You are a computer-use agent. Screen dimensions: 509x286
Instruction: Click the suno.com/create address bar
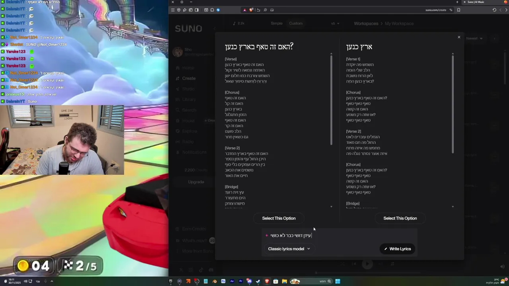436,10
